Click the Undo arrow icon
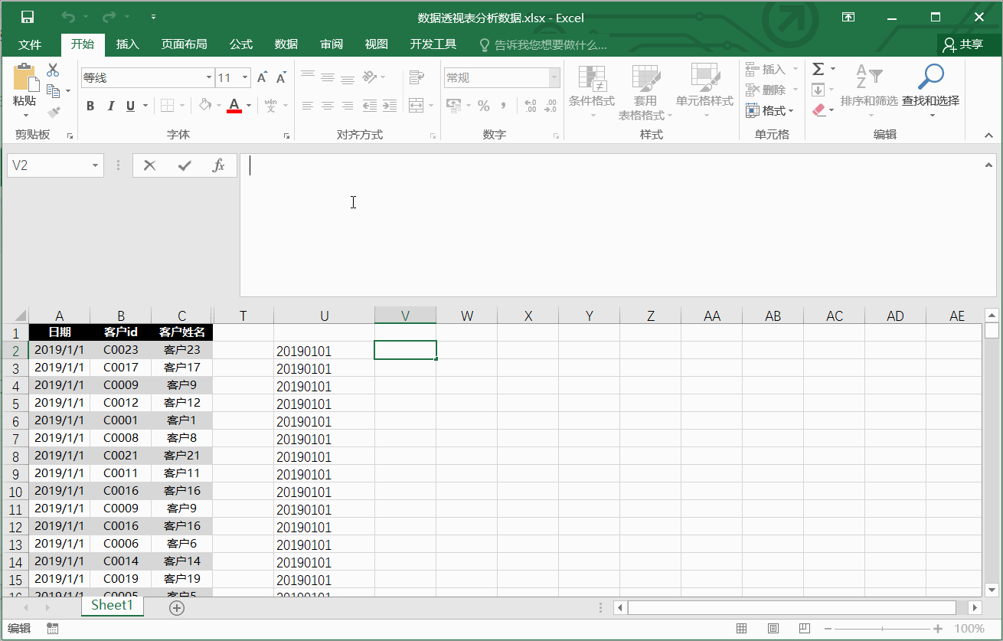Screen dimensions: 1003x641 click(x=69, y=17)
